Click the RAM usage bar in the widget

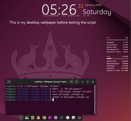[x=117, y=58]
